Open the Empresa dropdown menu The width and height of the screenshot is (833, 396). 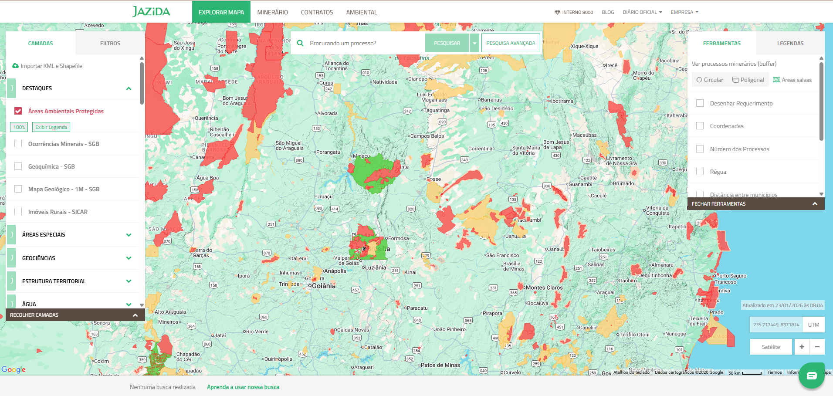point(684,12)
